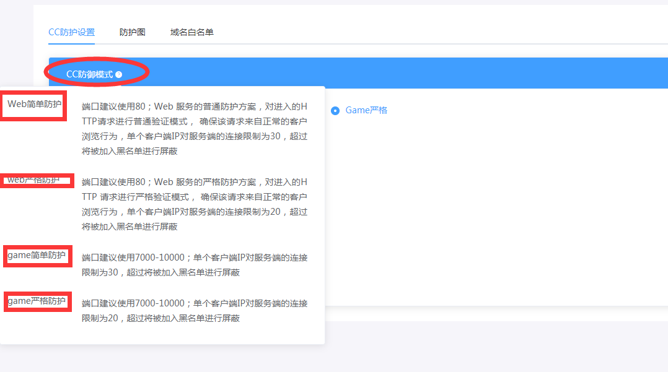Click the web严格防护 heading in the tooltip

pos(34,180)
